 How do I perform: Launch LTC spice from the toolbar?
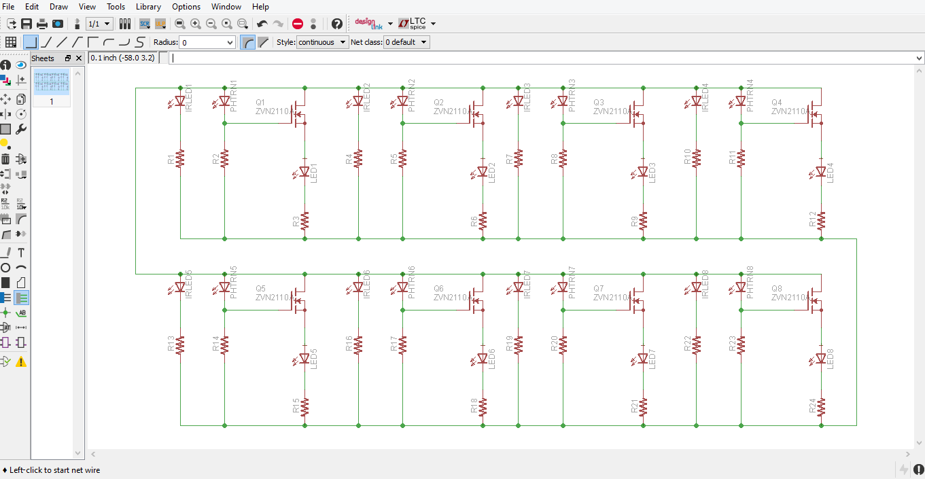coord(413,22)
